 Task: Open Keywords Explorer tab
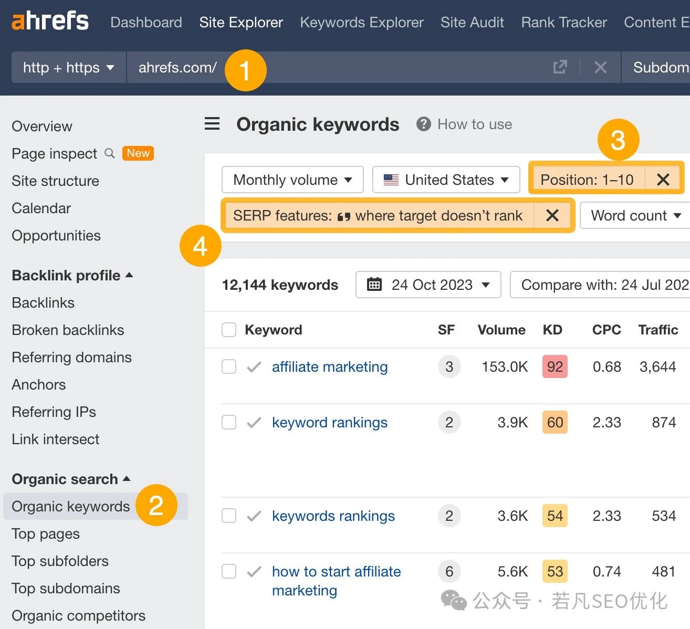tap(362, 22)
